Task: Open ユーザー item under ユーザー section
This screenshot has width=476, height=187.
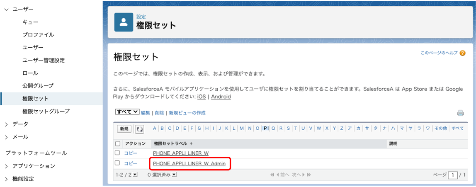Action: 33,48
